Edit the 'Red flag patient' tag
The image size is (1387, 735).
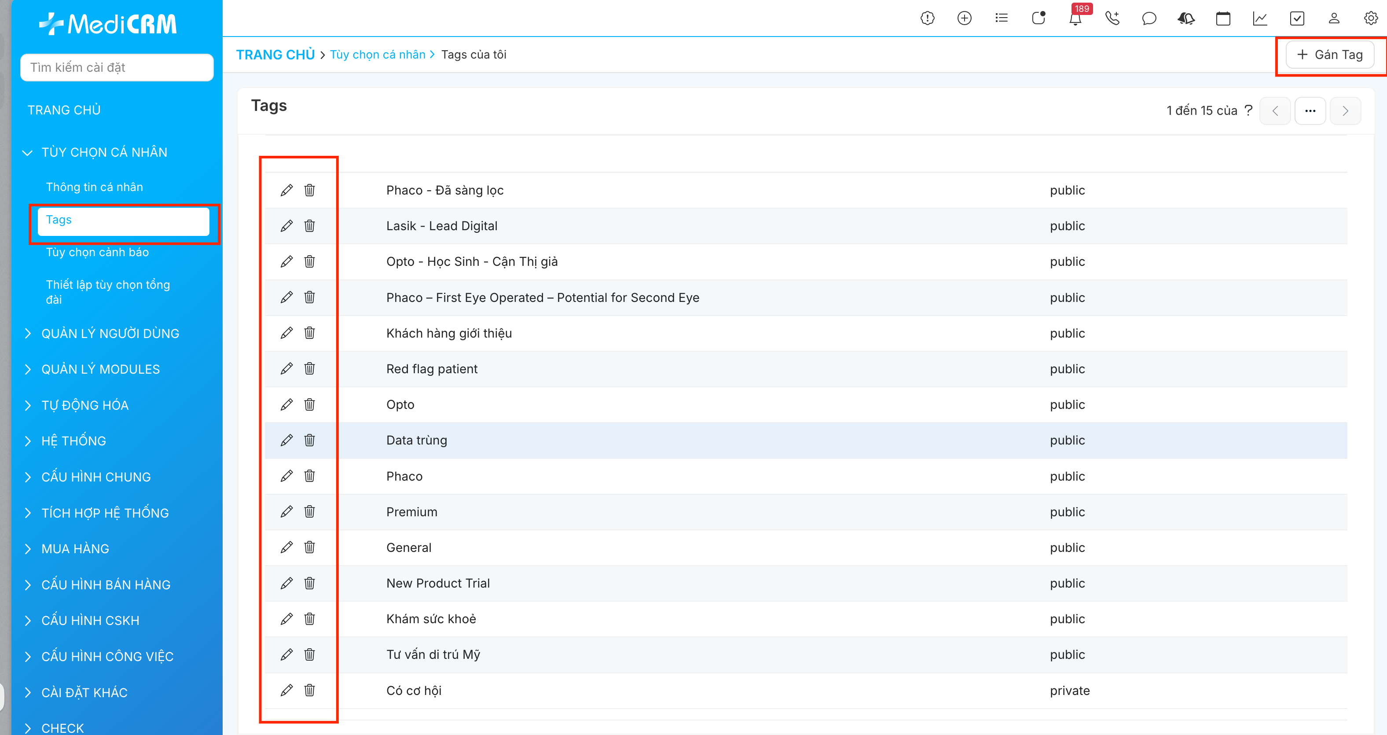[x=286, y=369]
